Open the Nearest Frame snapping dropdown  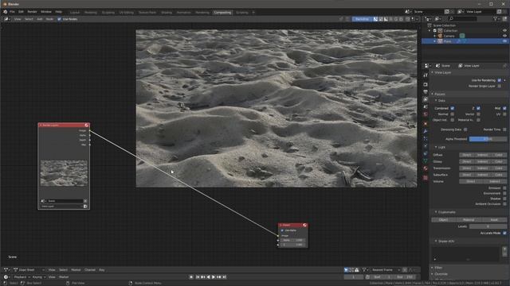386,270
